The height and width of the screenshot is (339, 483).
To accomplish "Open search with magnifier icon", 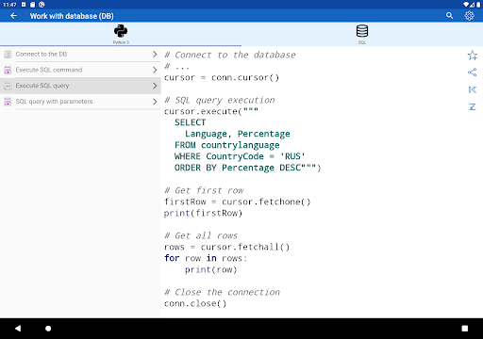I will (x=449, y=16).
